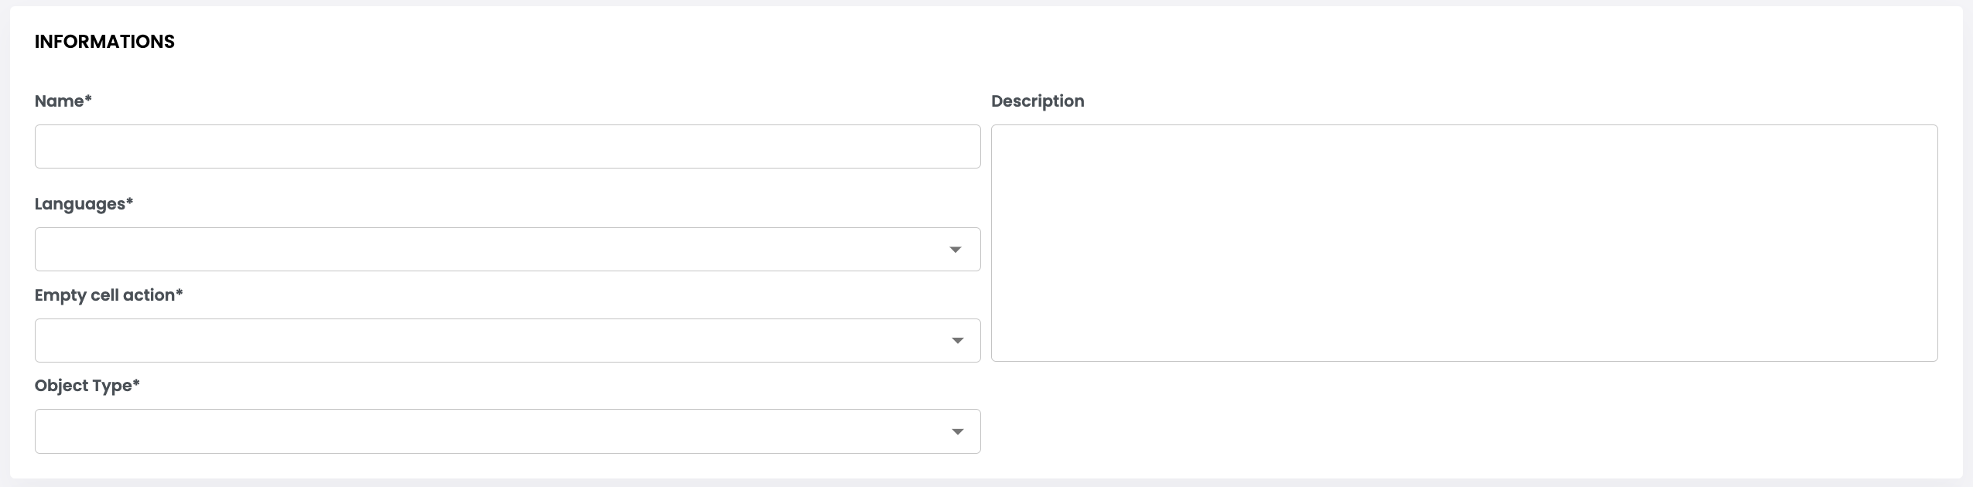Expand the Empty cell action arrow
The width and height of the screenshot is (1973, 487).
tap(957, 341)
